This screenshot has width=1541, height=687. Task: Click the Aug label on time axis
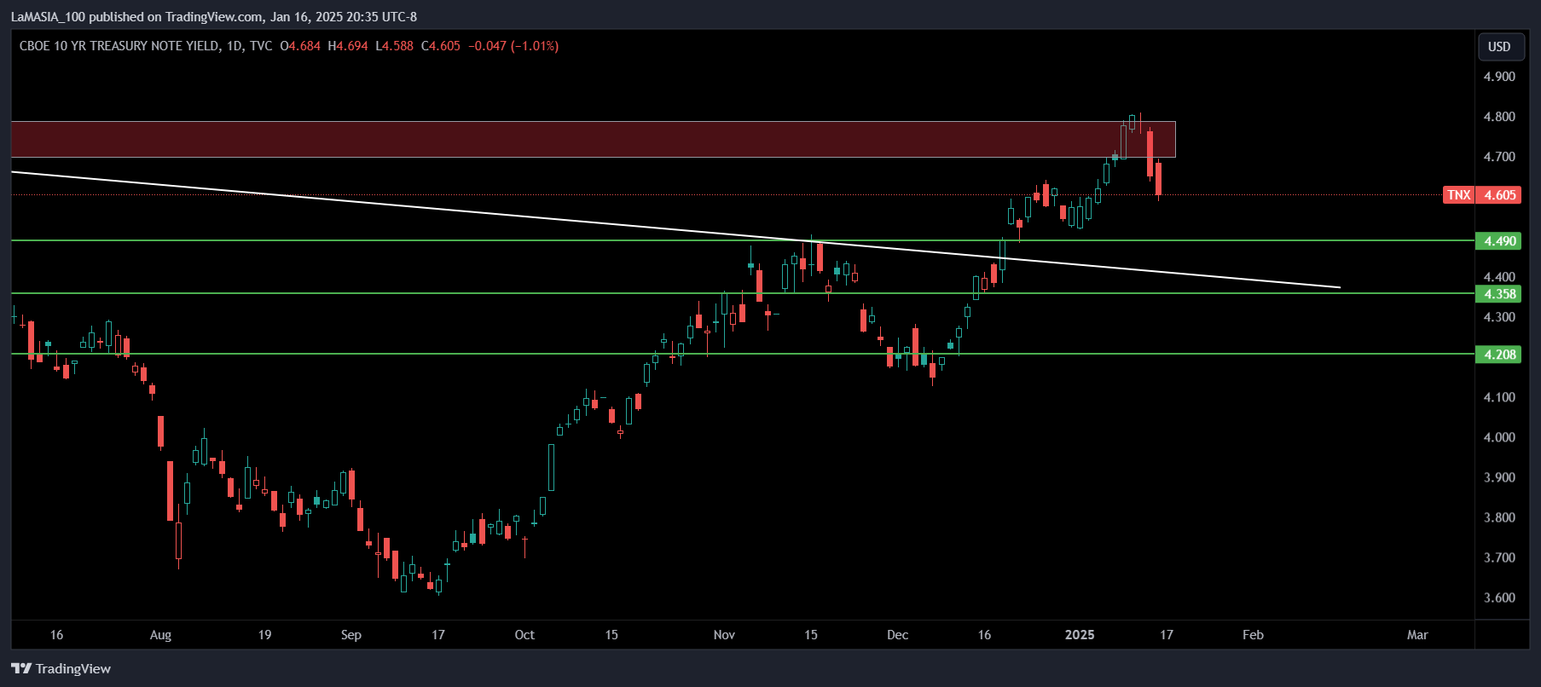point(160,635)
